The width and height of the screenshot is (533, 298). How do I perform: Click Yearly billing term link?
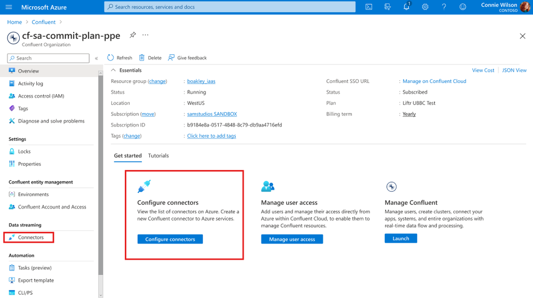[x=409, y=114]
